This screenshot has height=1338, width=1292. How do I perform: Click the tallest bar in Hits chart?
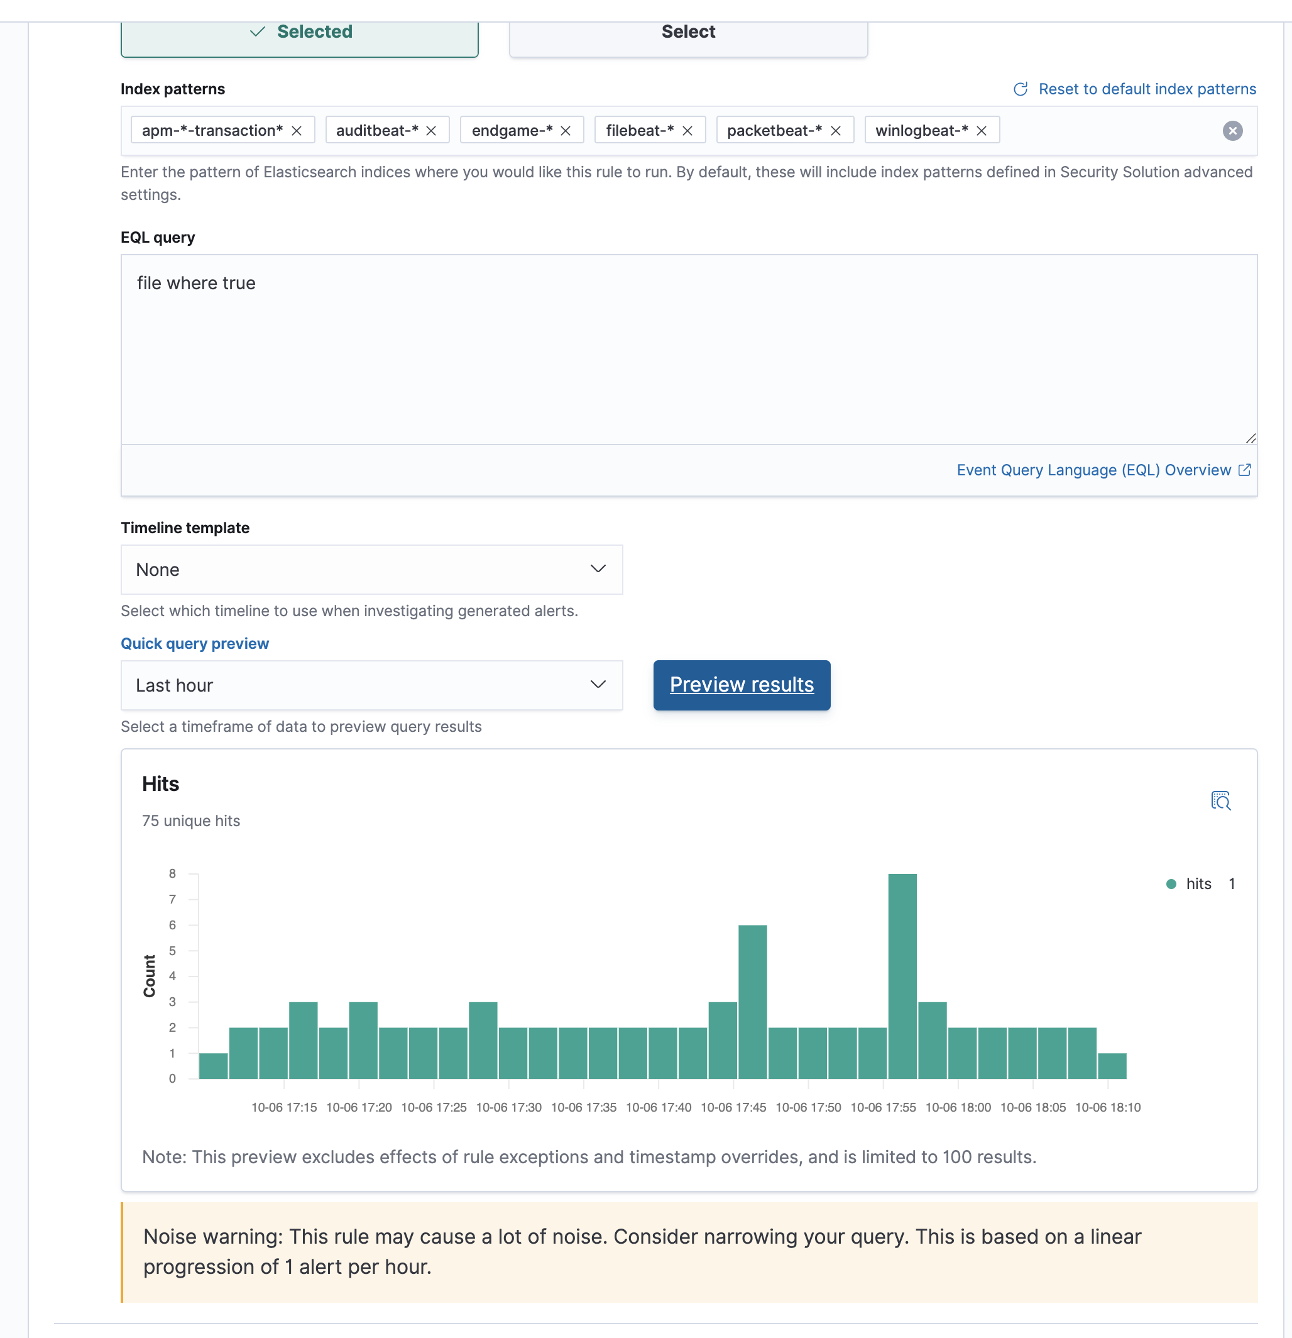click(x=902, y=976)
